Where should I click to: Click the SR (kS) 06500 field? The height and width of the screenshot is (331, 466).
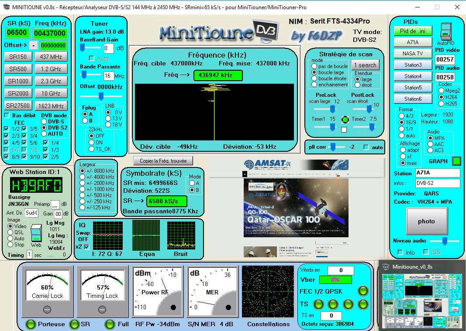point(17,33)
